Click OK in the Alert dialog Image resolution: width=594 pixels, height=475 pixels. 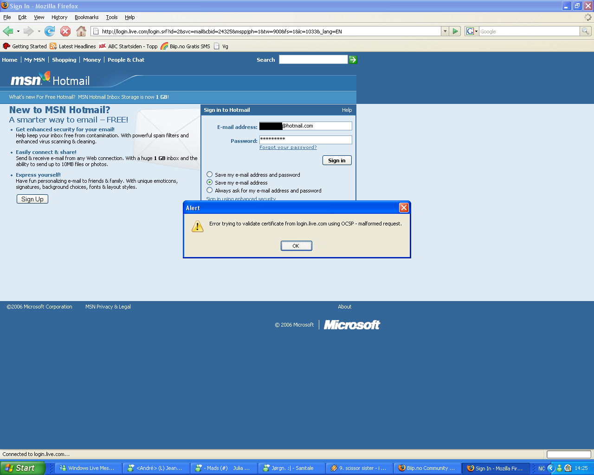tap(296, 246)
